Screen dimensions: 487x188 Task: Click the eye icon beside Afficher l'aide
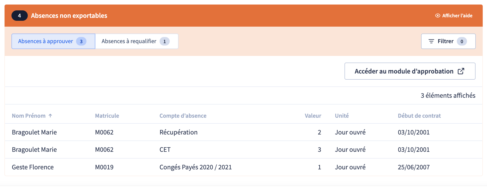438,16
